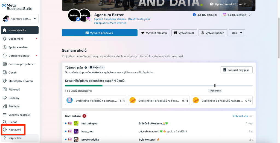This screenshot has width=280, height=143.
Task: Click the Instagram profile picture
Action: click(85, 15)
